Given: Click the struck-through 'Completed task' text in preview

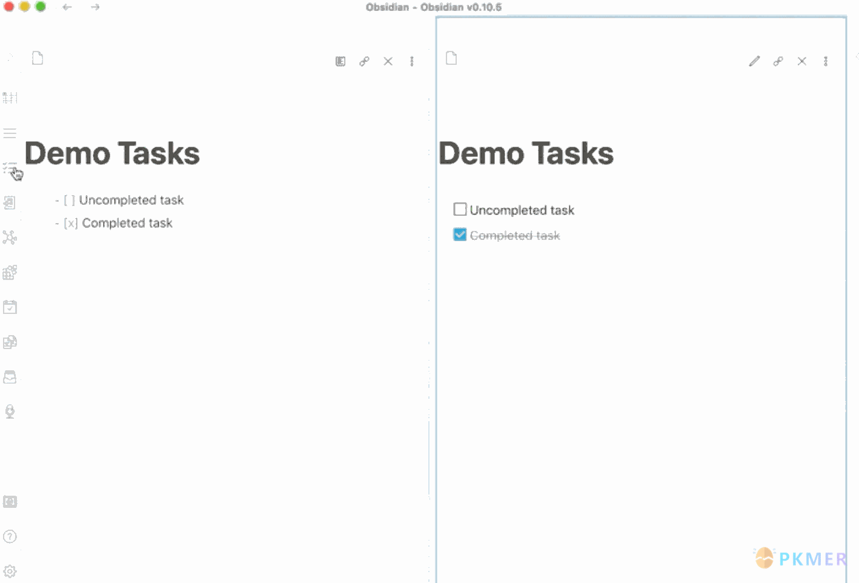Looking at the screenshot, I should [515, 235].
